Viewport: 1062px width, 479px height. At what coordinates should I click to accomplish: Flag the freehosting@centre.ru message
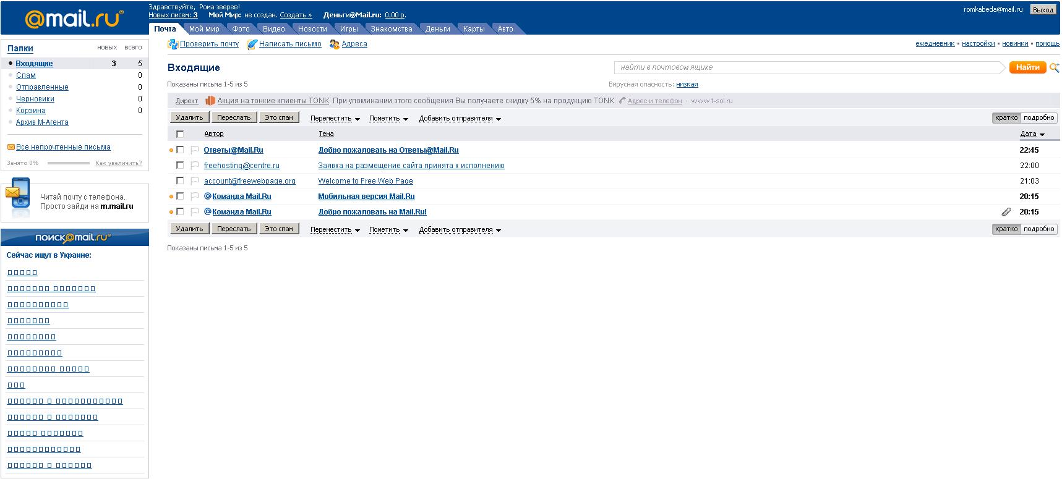click(x=194, y=166)
